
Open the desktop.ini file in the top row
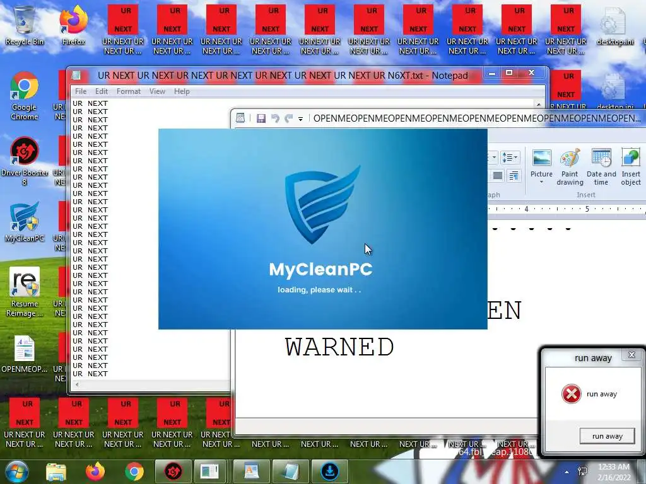(x=615, y=25)
